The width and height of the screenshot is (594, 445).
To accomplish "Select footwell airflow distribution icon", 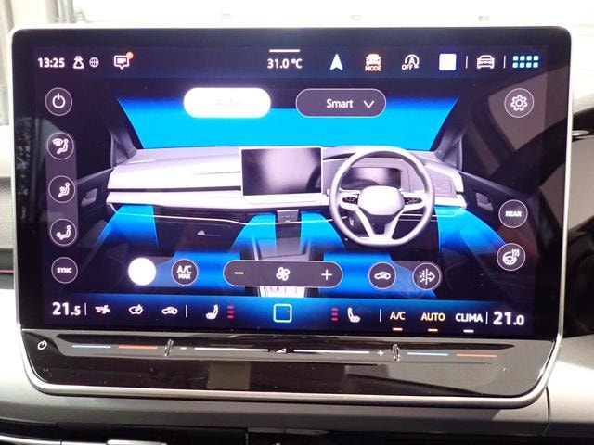I will tap(63, 232).
